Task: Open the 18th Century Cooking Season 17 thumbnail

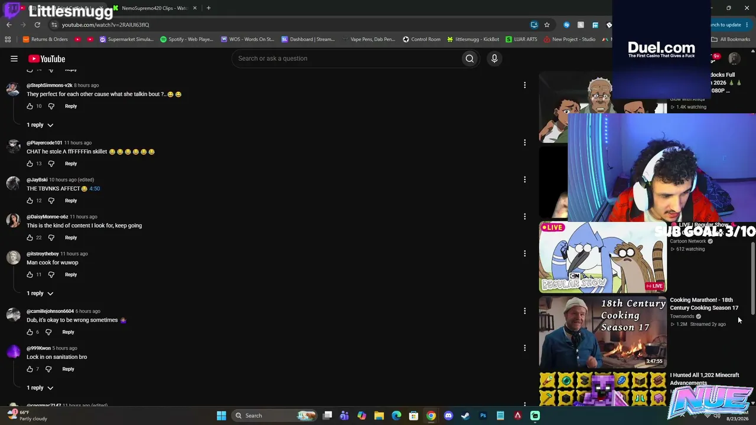Action: 602,332
